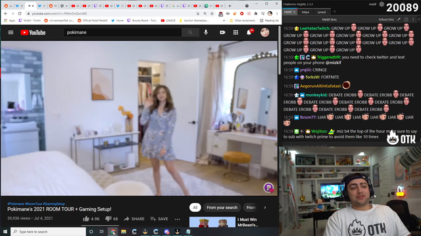Open Chatterino settings gear
The width and height of the screenshot is (421, 236).
[382, 4]
